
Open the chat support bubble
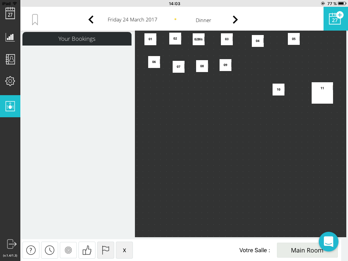pyautogui.click(x=328, y=242)
